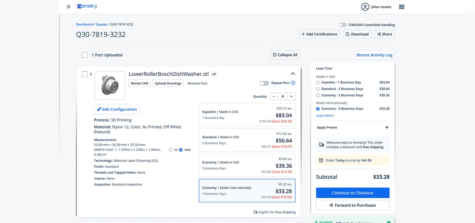Viewport: 475px width, 223px height.
Task: Collapse the part details chevron
Action: [x=293, y=74]
